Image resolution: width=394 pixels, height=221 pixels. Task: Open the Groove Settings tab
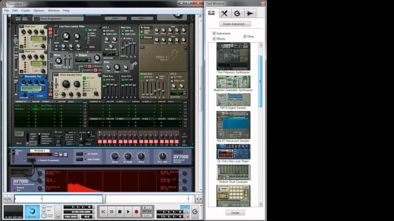pos(237,13)
